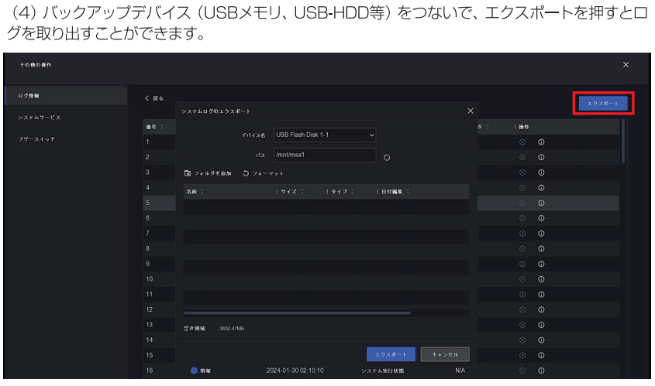655x386 pixels.
Task: Expand the デバイス名 USB Flash Disk dropdown
Action: [371, 135]
